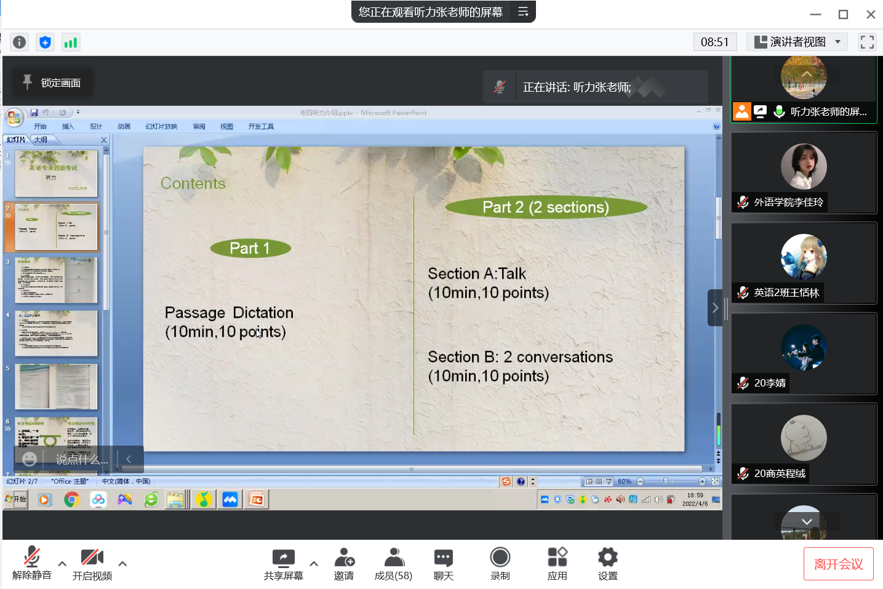This screenshot has width=883, height=589.
Task: Collapse the participant video sidebar
Action: click(715, 308)
